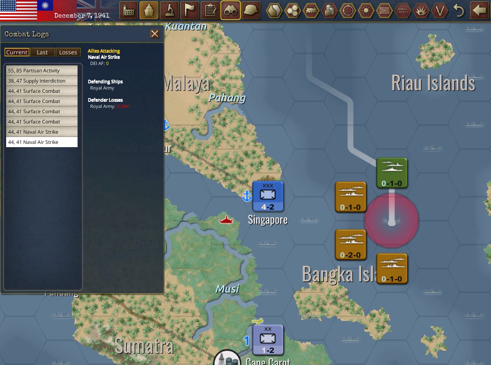Select the third 44, 41 Surface Combat entry

(x=42, y=112)
